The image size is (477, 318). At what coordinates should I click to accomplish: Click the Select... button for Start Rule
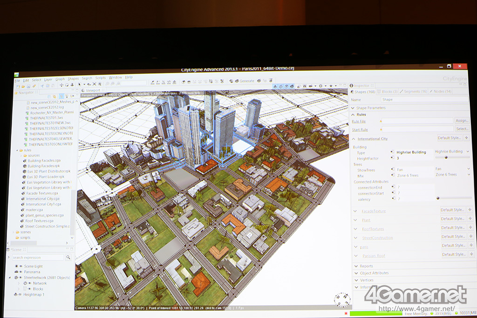click(x=462, y=129)
